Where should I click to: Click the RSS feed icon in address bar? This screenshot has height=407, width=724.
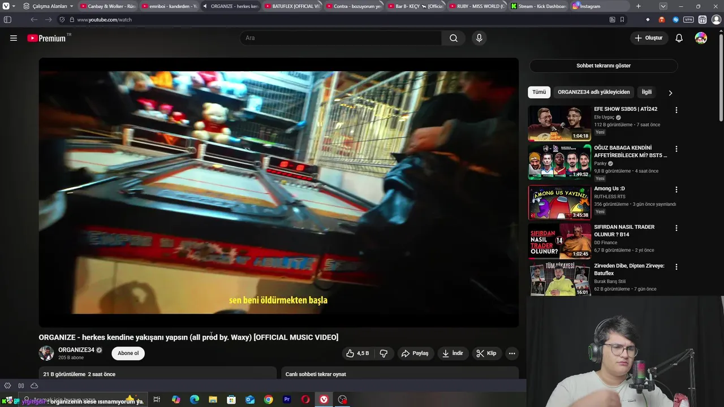tap(612, 19)
